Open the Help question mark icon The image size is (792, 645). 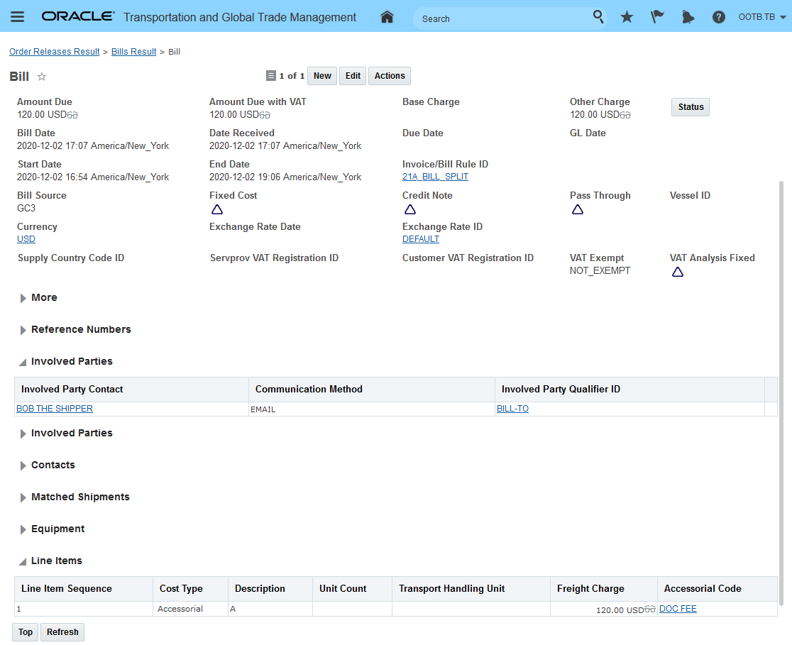point(718,17)
